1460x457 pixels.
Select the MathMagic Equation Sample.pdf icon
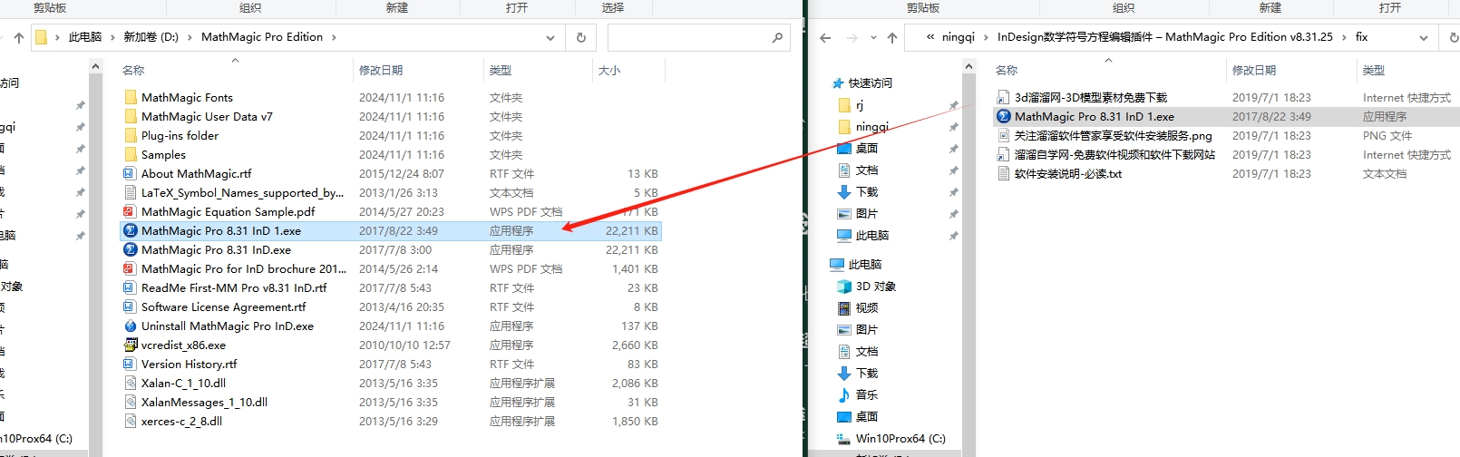(x=131, y=212)
